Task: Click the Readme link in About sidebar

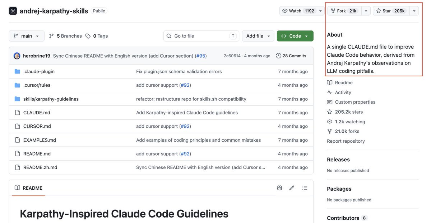Action: pyautogui.click(x=344, y=82)
